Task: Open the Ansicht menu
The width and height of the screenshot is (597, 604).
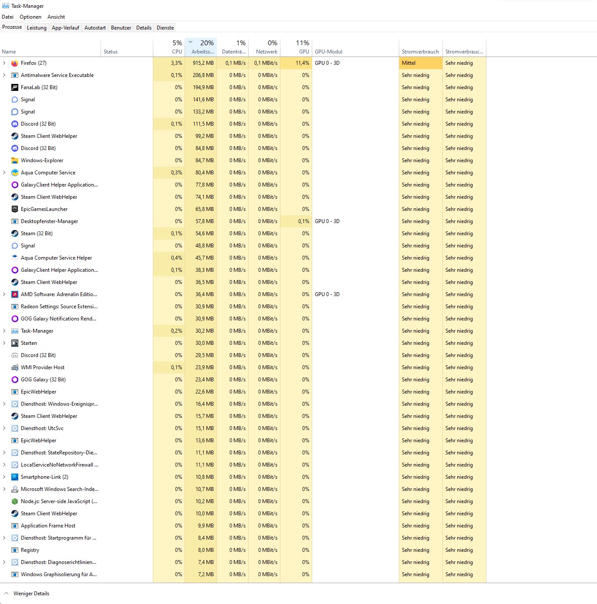Action: click(x=56, y=17)
